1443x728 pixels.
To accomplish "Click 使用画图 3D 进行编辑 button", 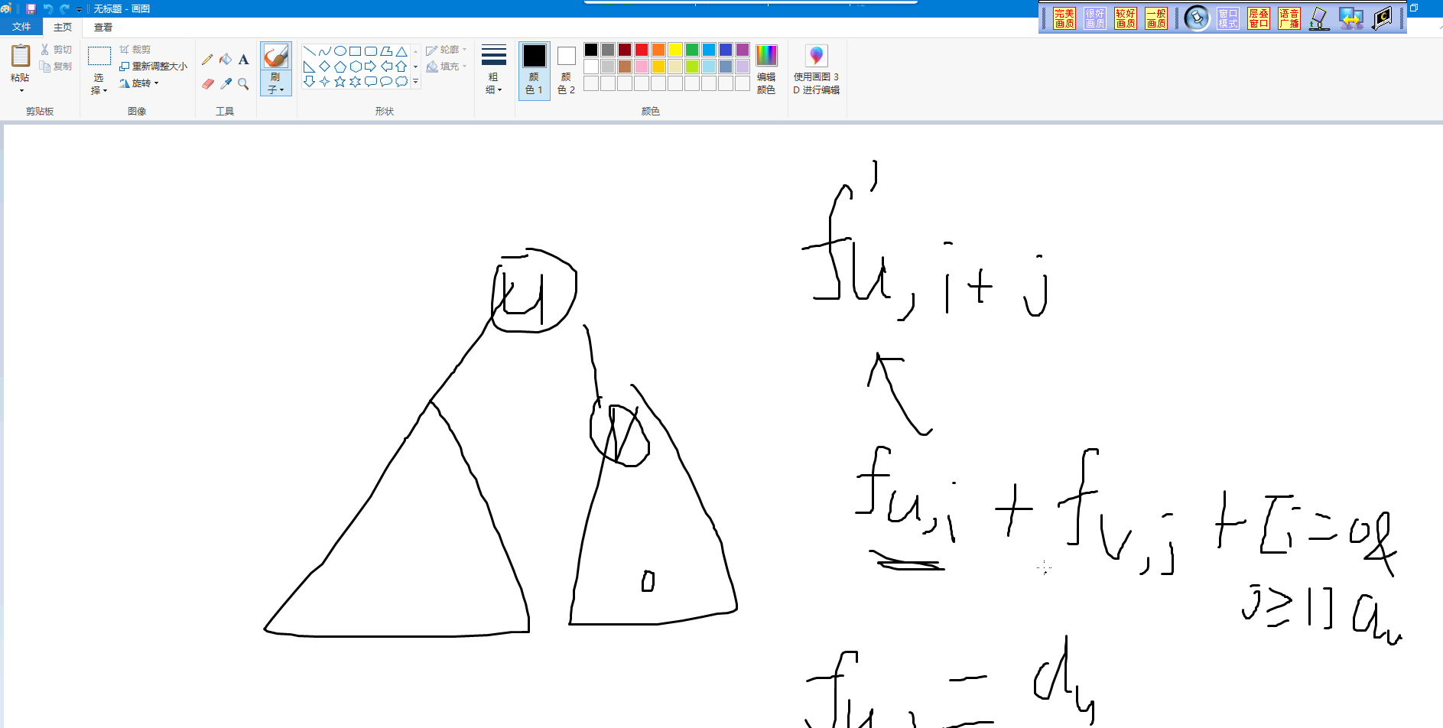I will point(817,70).
